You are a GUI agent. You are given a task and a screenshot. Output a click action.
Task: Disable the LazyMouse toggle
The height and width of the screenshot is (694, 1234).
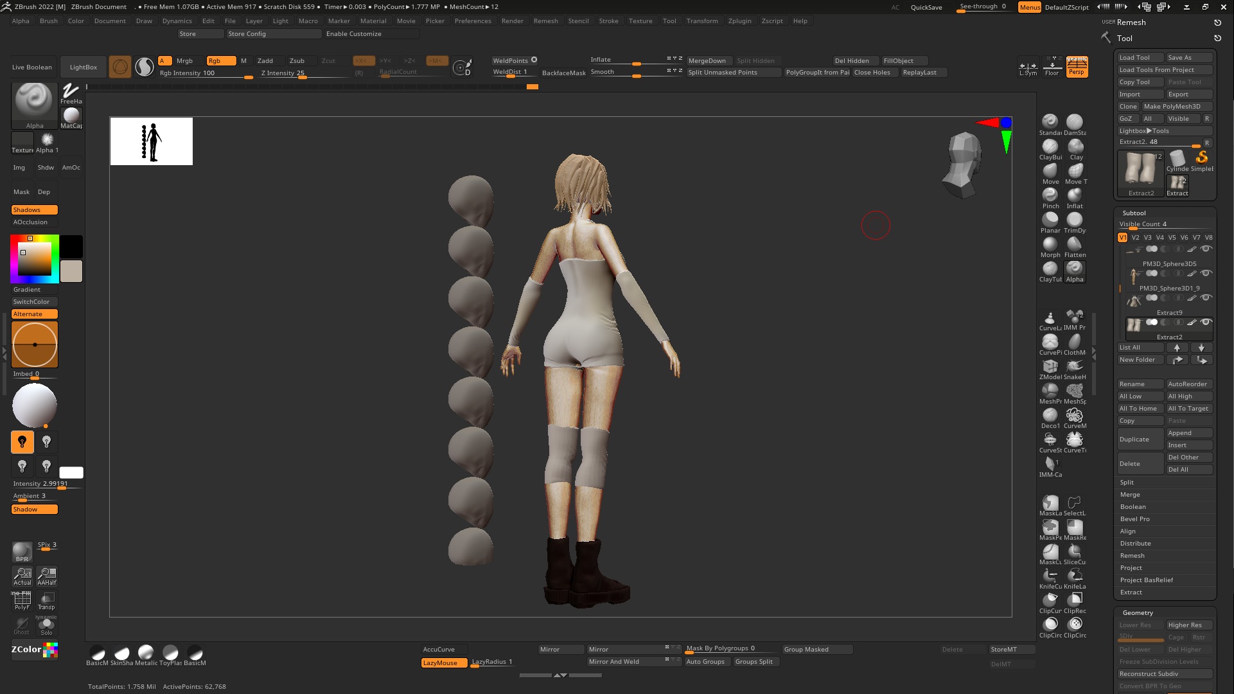[x=444, y=663]
